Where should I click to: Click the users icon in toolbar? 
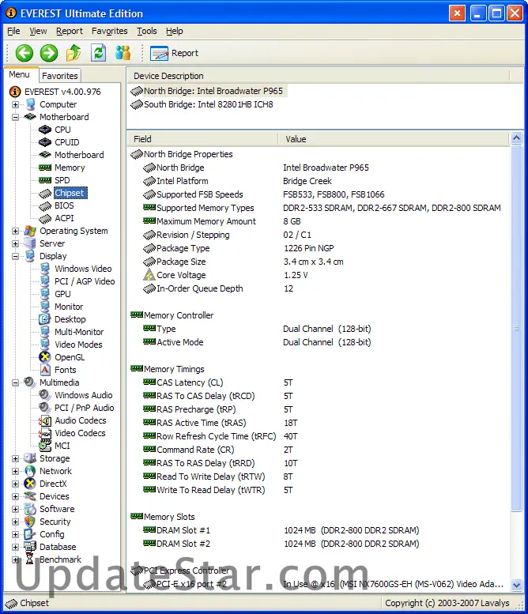(123, 53)
